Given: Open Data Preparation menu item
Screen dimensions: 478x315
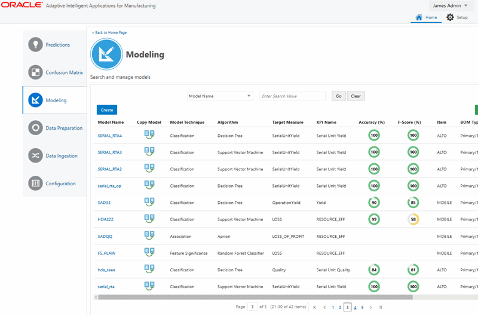Looking at the screenshot, I should point(64,128).
